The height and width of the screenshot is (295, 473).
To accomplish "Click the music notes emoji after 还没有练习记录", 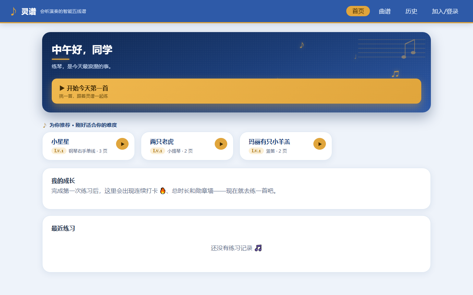I will click(x=258, y=248).
